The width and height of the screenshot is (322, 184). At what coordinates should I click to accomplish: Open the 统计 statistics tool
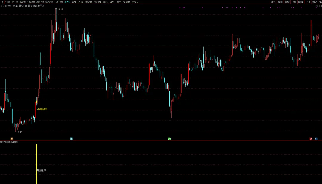click(294, 2)
